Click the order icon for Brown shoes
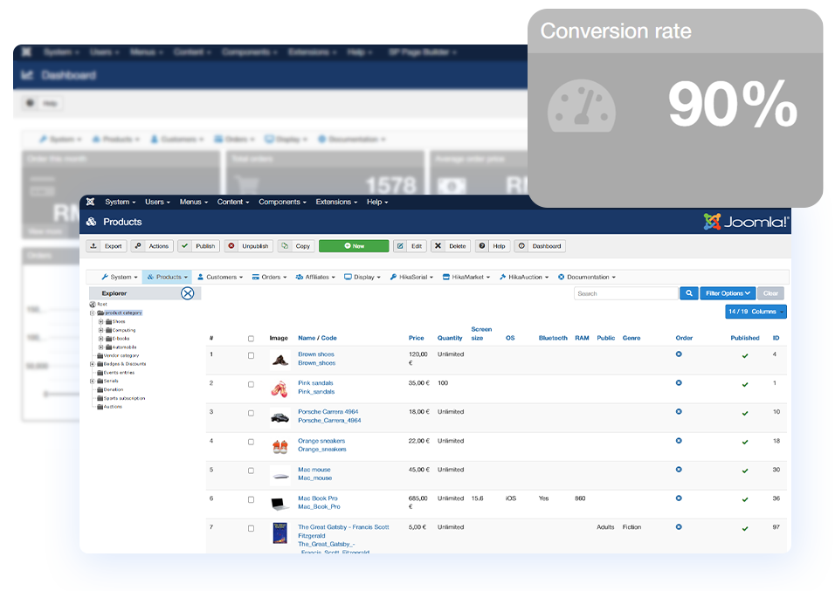Viewport: 835px width, 591px height. tap(679, 354)
